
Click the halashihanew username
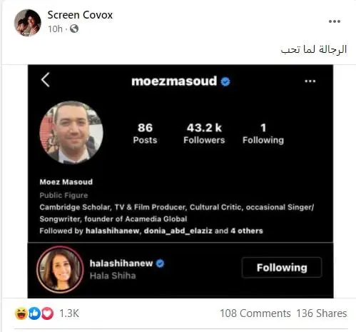(x=121, y=263)
